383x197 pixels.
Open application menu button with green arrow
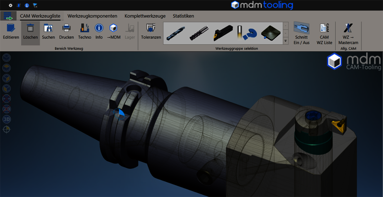click(x=9, y=16)
